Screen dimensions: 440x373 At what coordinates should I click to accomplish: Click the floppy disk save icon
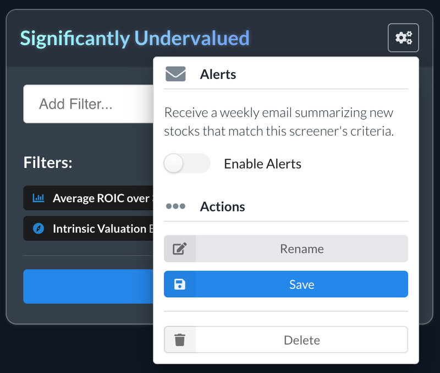180,284
